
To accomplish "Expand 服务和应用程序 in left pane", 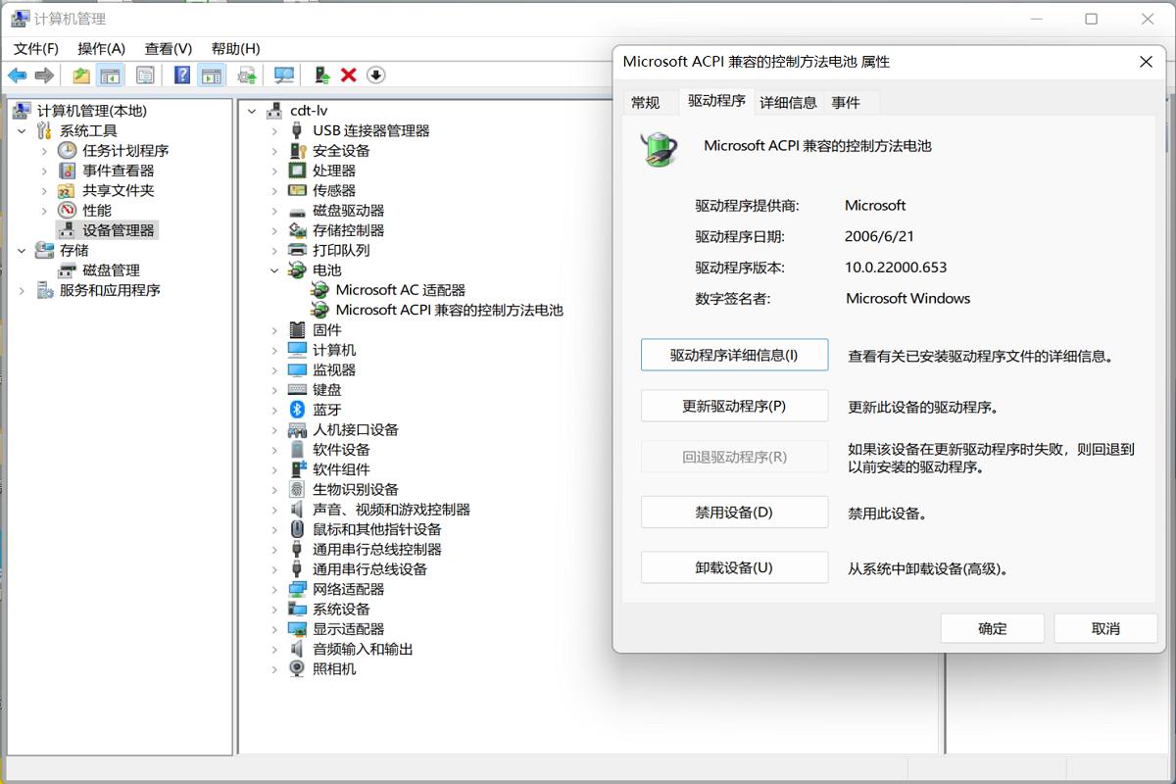I will 22,291.
